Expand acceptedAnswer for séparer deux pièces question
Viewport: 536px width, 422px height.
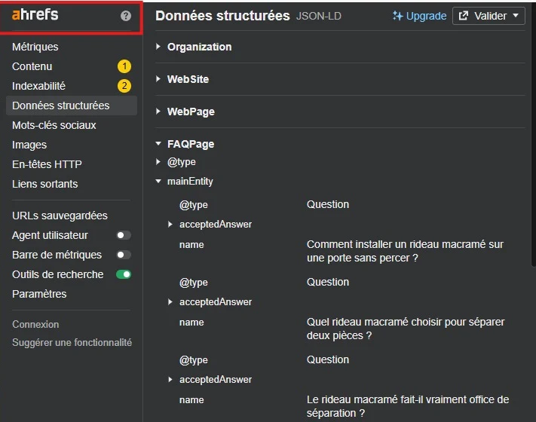(170, 301)
